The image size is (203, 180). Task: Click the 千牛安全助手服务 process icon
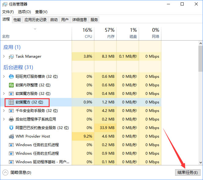tap(11, 111)
